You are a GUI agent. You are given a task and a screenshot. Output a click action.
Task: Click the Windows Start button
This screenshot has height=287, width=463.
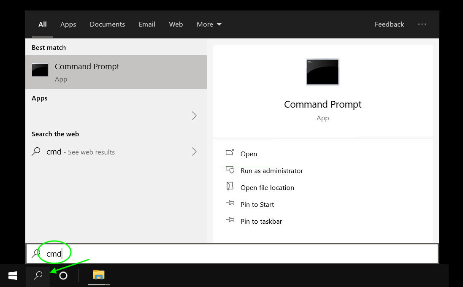coord(13,276)
